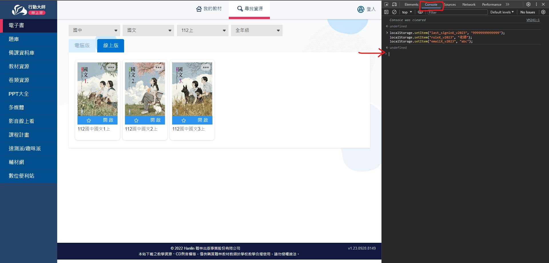The height and width of the screenshot is (263, 549).
Task: Open the Default levels dropdown
Action: pos(502,12)
